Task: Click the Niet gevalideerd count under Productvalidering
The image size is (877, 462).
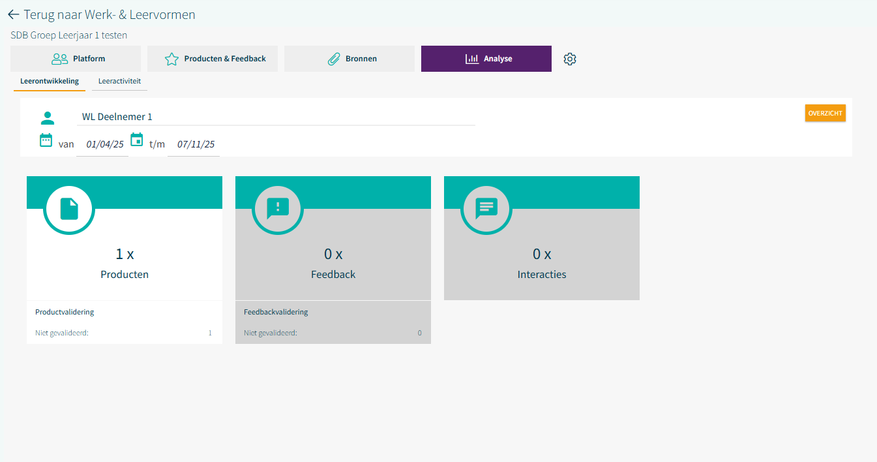Action: pyautogui.click(x=210, y=333)
